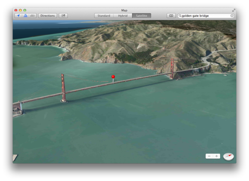Viewport: 249px width, 181px height.
Task: Zoom the window with the green button
Action: [x=25, y=10]
